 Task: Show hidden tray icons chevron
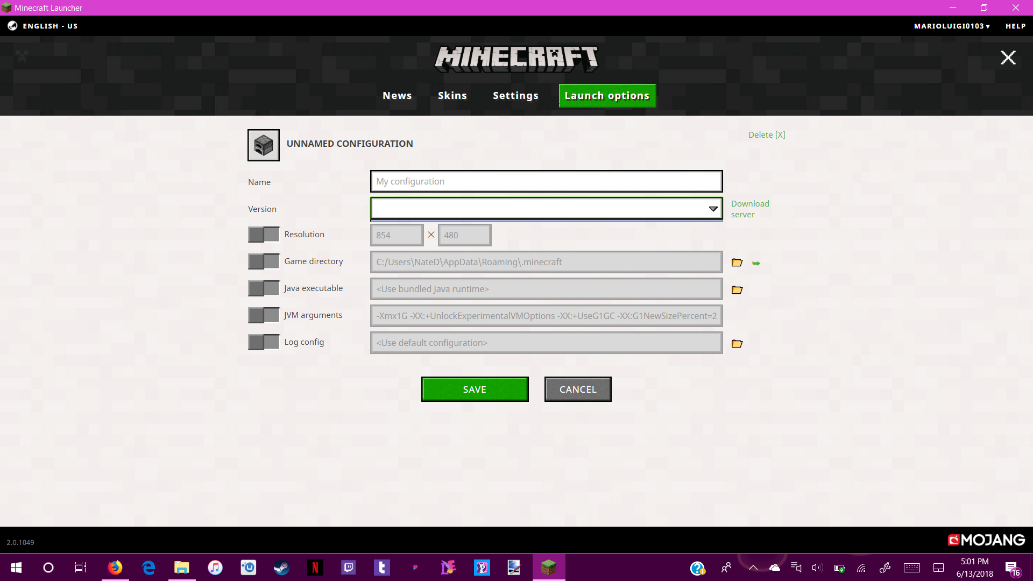tap(753, 568)
